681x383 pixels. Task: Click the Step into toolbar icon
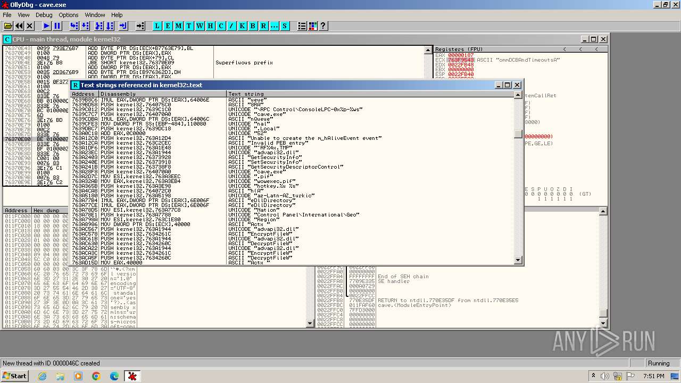tap(74, 26)
